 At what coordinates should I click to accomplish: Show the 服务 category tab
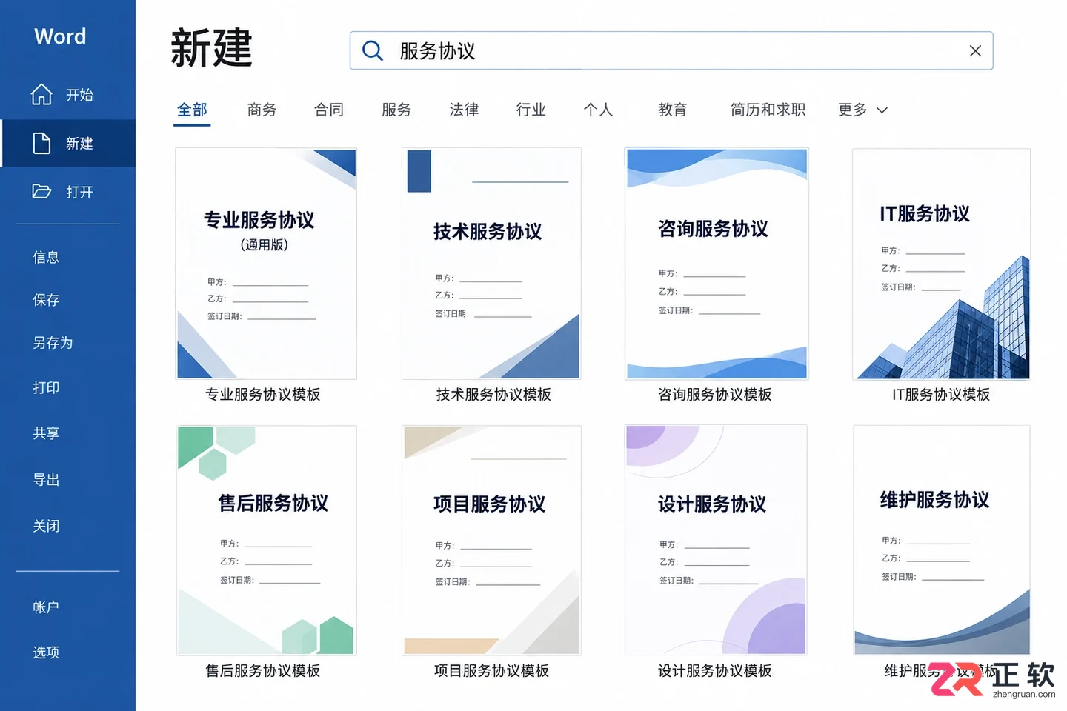[x=396, y=110]
